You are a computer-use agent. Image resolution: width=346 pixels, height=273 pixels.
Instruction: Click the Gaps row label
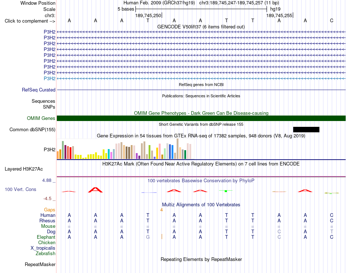click(50, 210)
